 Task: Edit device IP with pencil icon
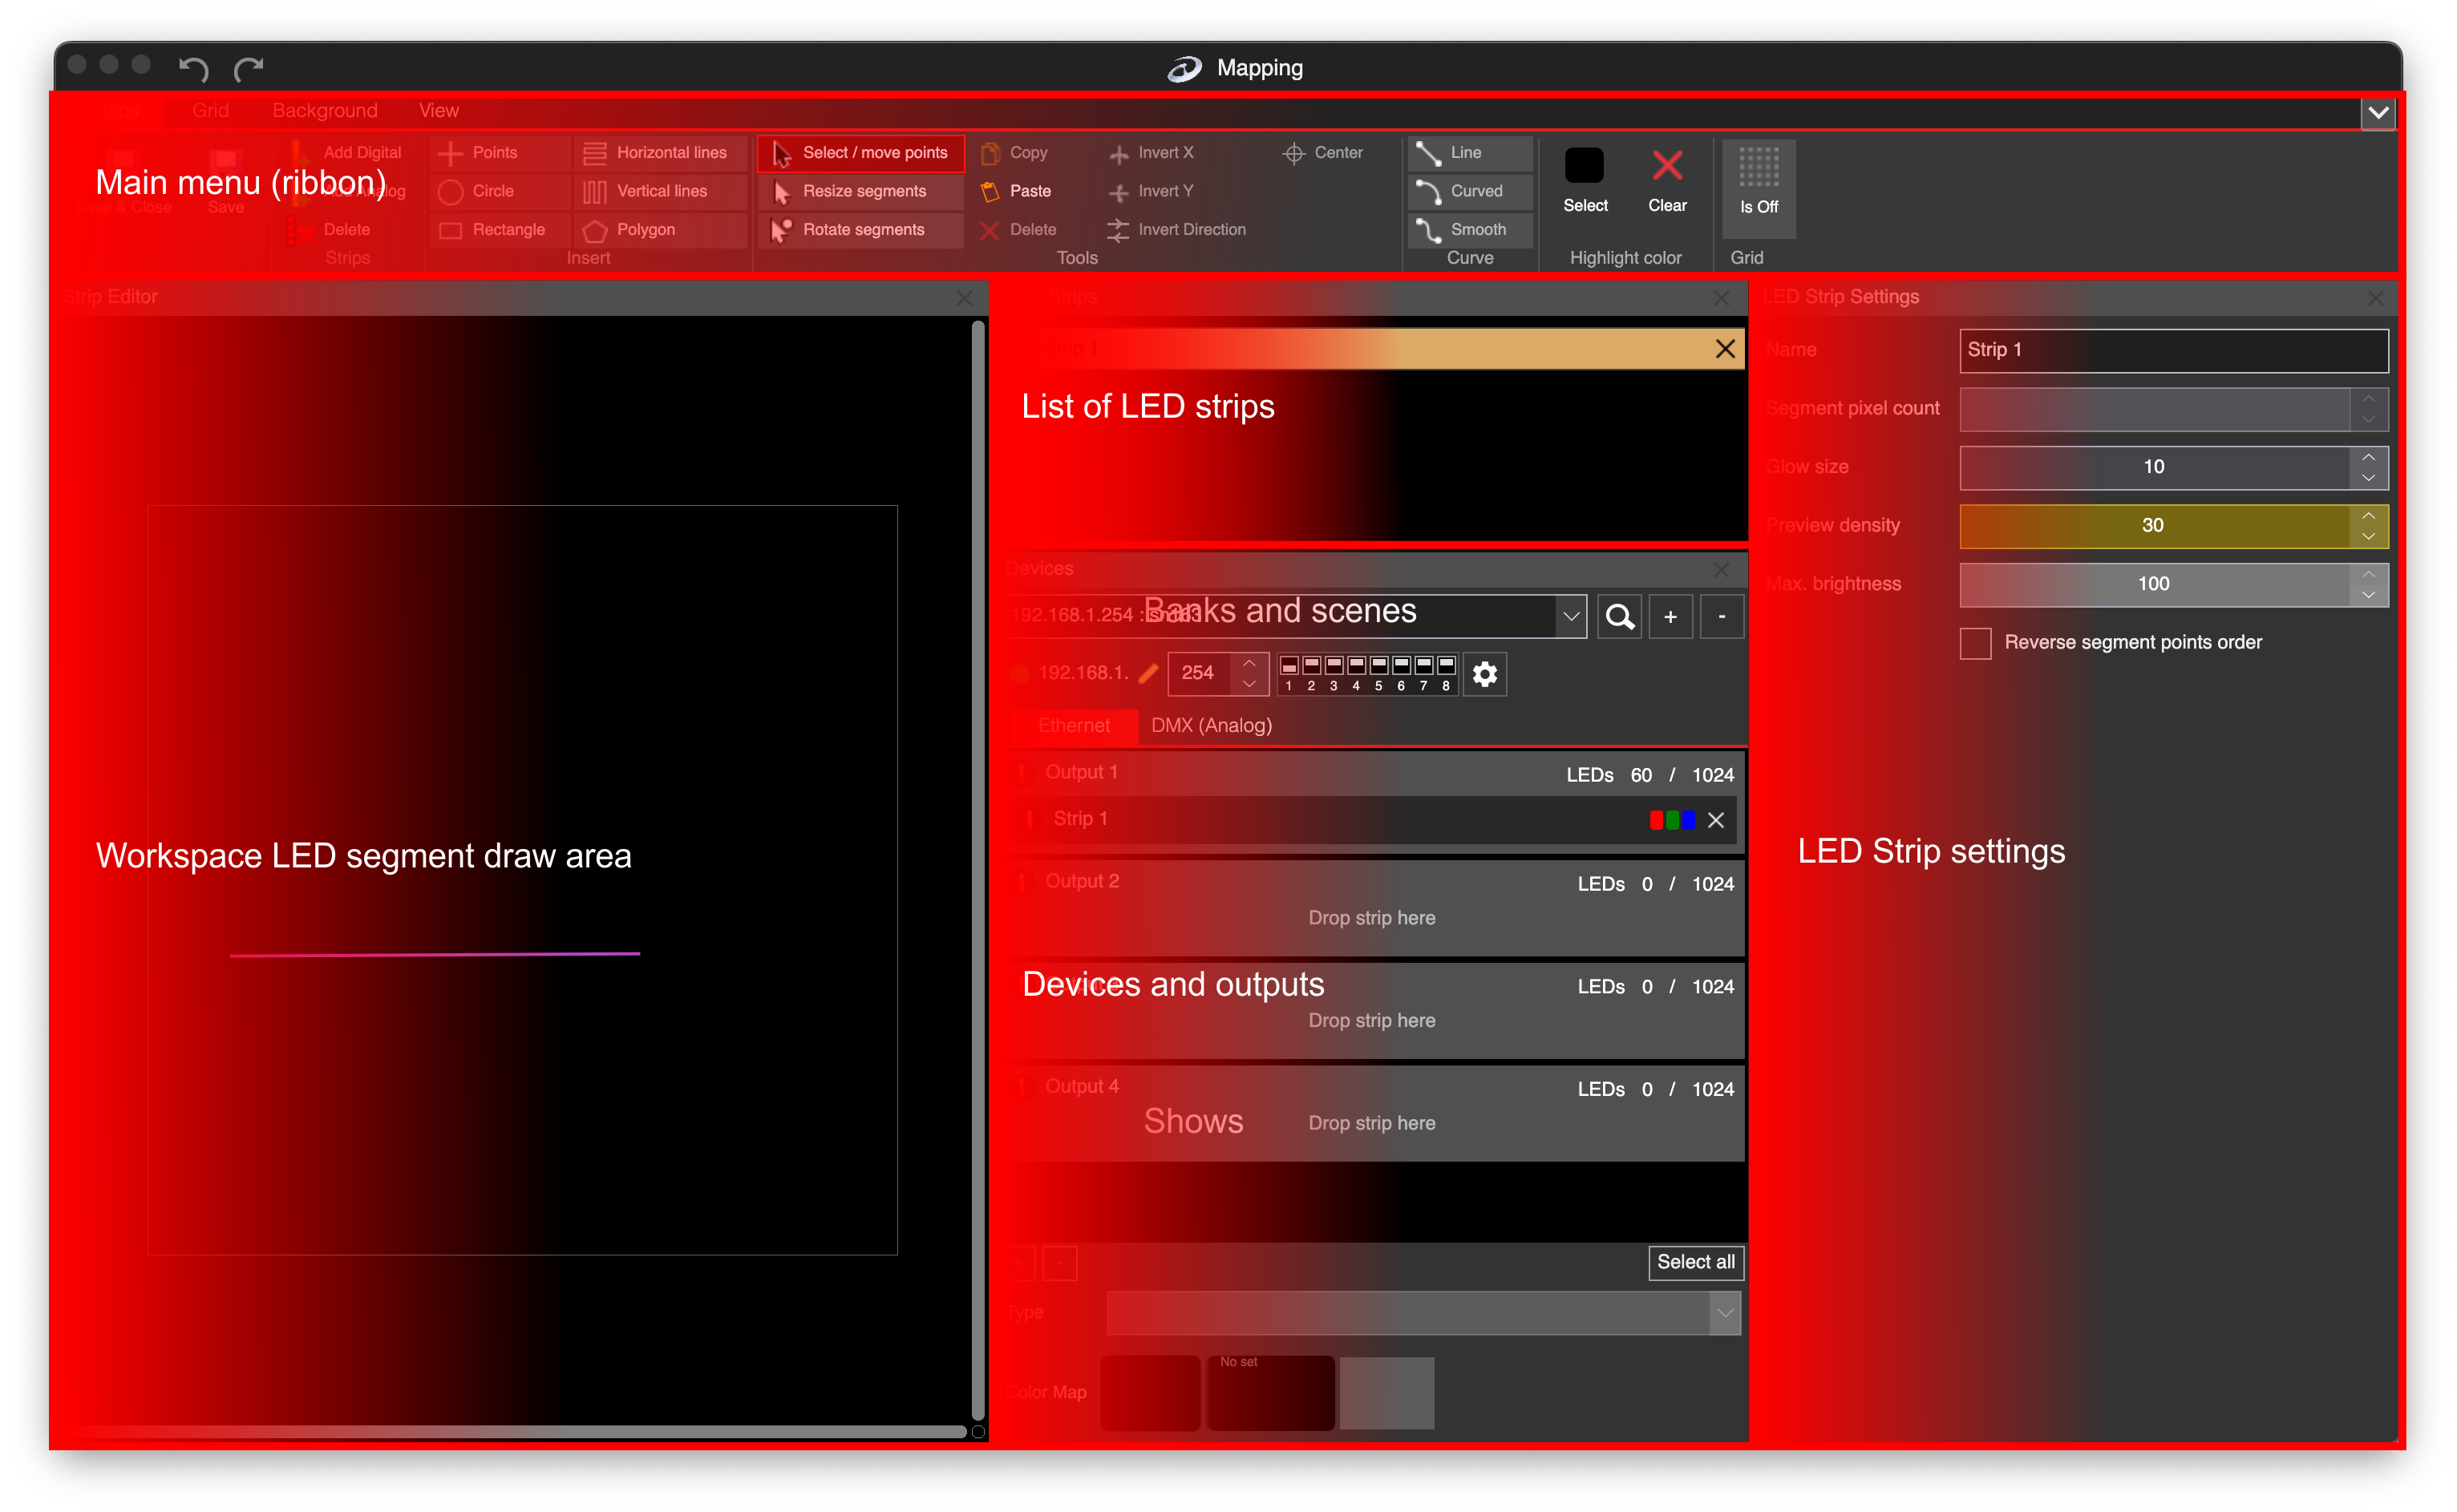click(x=1149, y=673)
